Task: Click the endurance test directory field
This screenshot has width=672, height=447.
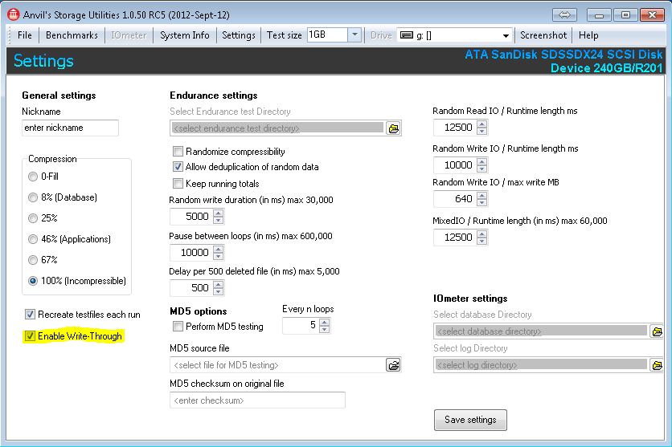Action: tap(277, 128)
